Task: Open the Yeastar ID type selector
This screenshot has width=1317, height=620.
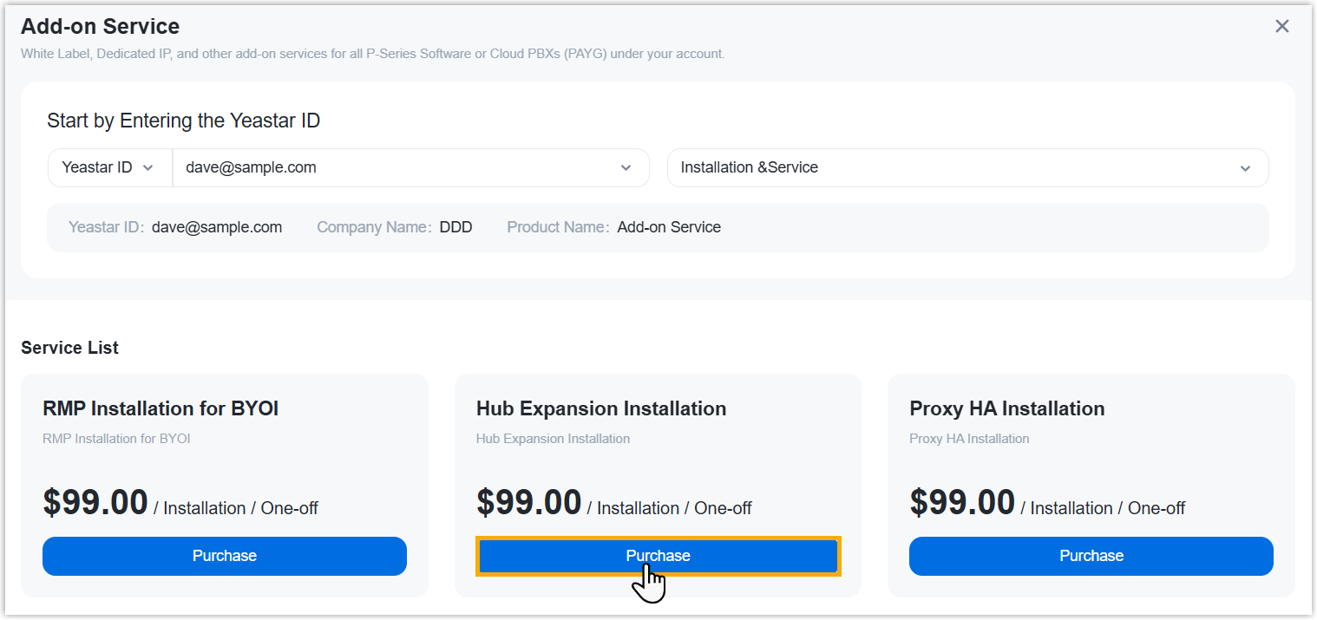Action: click(x=109, y=167)
